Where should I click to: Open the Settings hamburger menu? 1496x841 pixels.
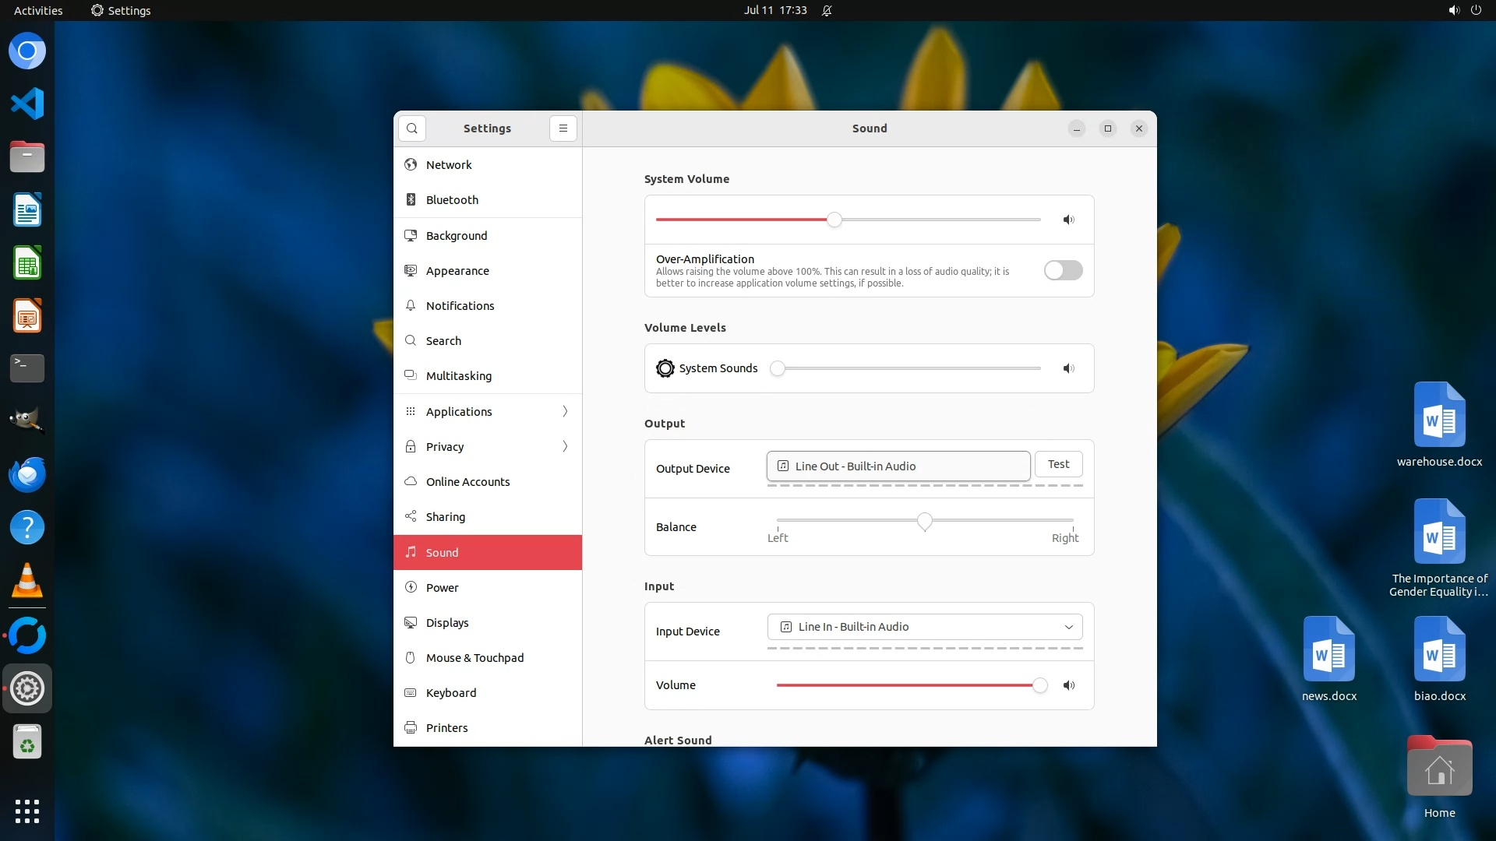(x=563, y=128)
